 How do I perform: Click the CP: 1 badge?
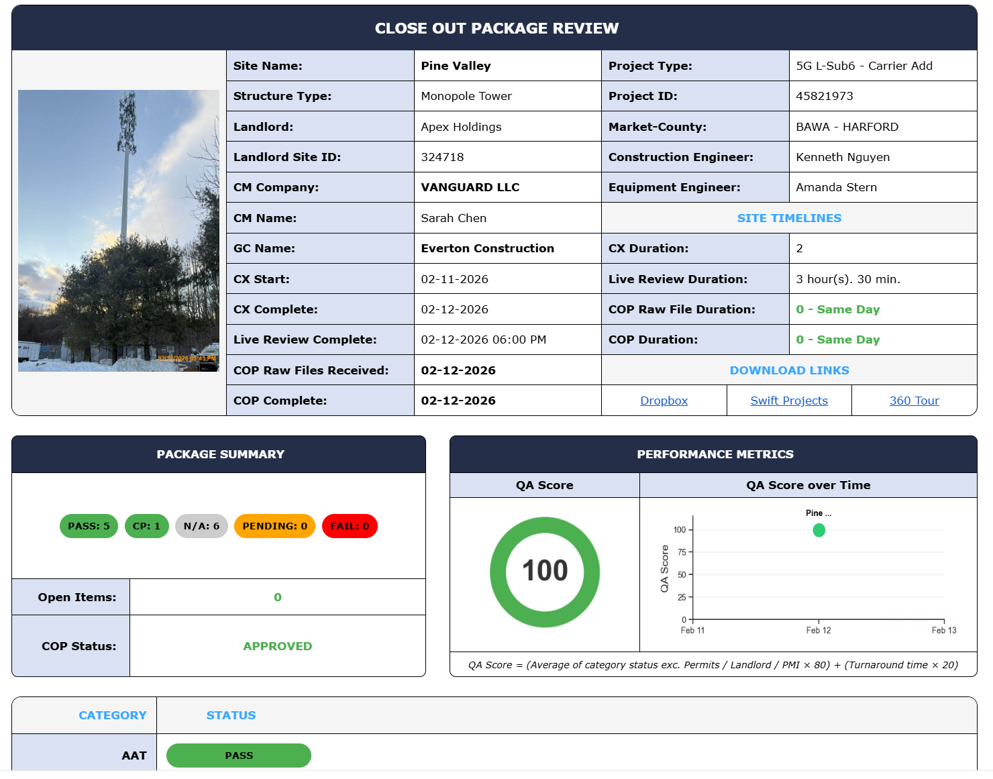click(146, 526)
